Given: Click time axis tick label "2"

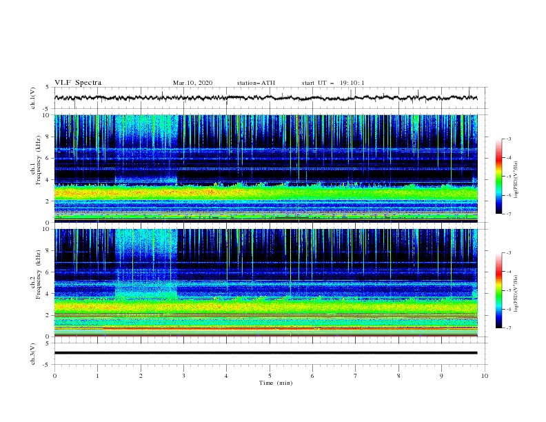Looking at the screenshot, I should [x=141, y=376].
